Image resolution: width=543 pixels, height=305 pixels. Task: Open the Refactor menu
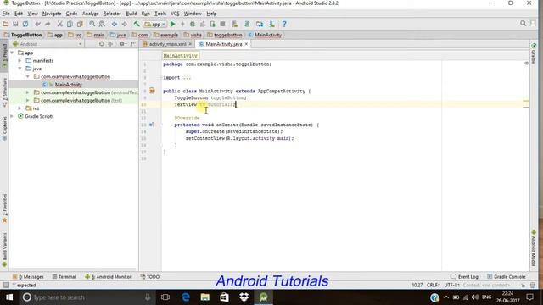(x=112, y=14)
